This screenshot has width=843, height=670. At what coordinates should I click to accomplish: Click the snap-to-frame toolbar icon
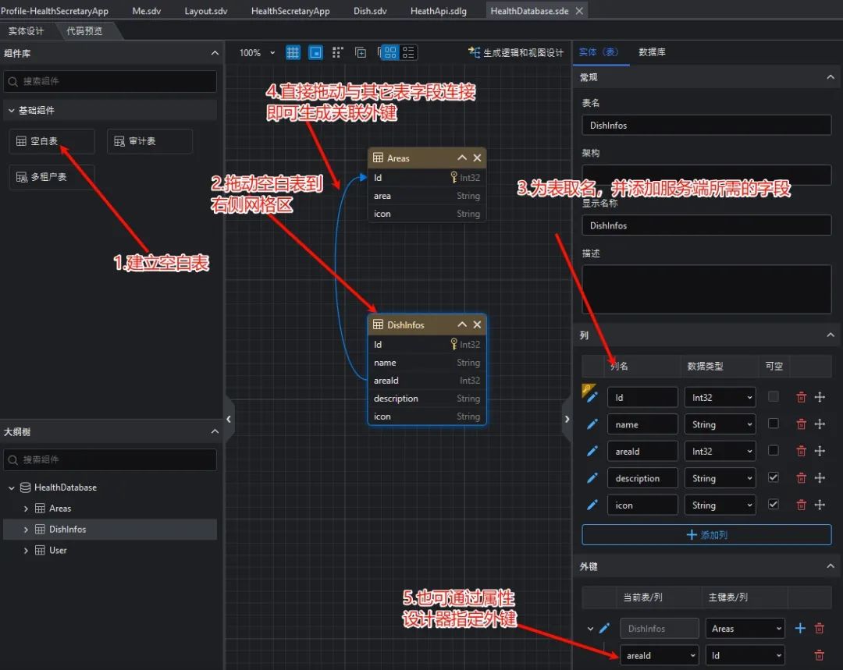pos(315,53)
